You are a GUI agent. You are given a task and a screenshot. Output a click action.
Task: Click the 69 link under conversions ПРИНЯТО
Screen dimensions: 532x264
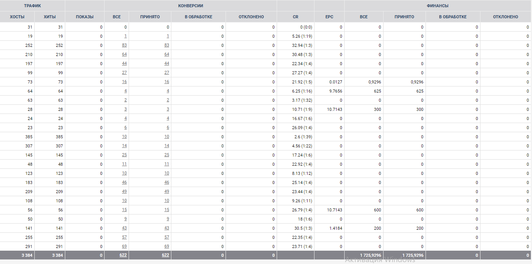coord(167,246)
